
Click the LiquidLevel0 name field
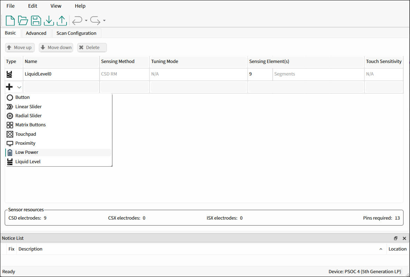pos(61,74)
